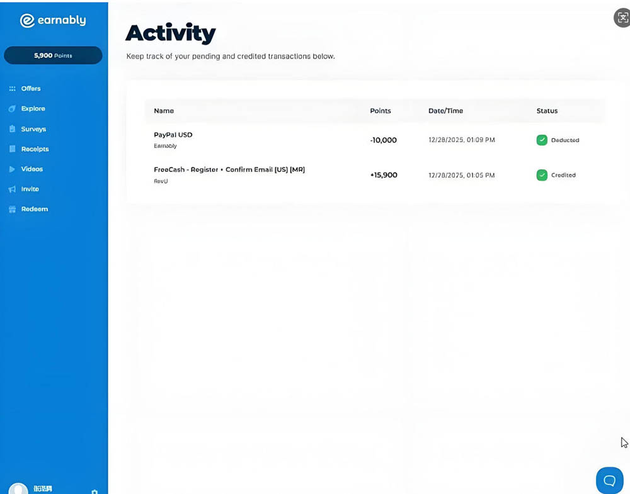Click the Receipts icon in the sidebar
The height and width of the screenshot is (494, 630).
pyautogui.click(x=13, y=149)
